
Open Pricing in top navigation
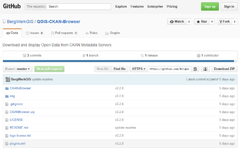(172, 6)
